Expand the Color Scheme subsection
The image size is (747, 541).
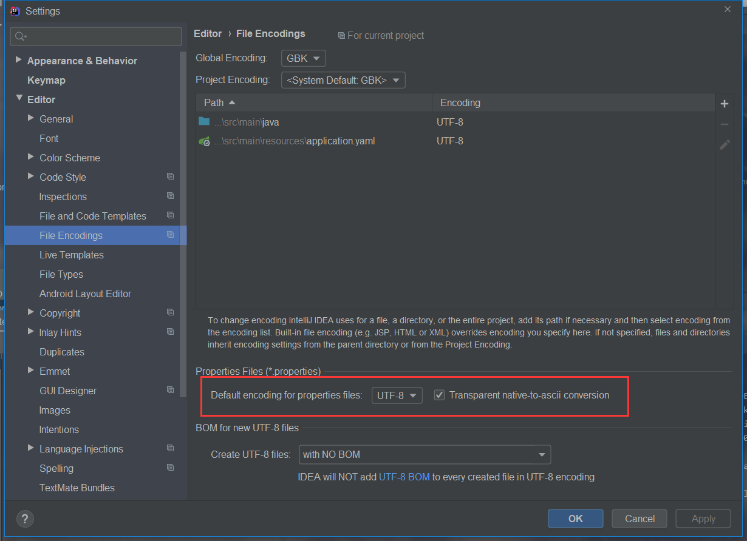pyautogui.click(x=31, y=157)
